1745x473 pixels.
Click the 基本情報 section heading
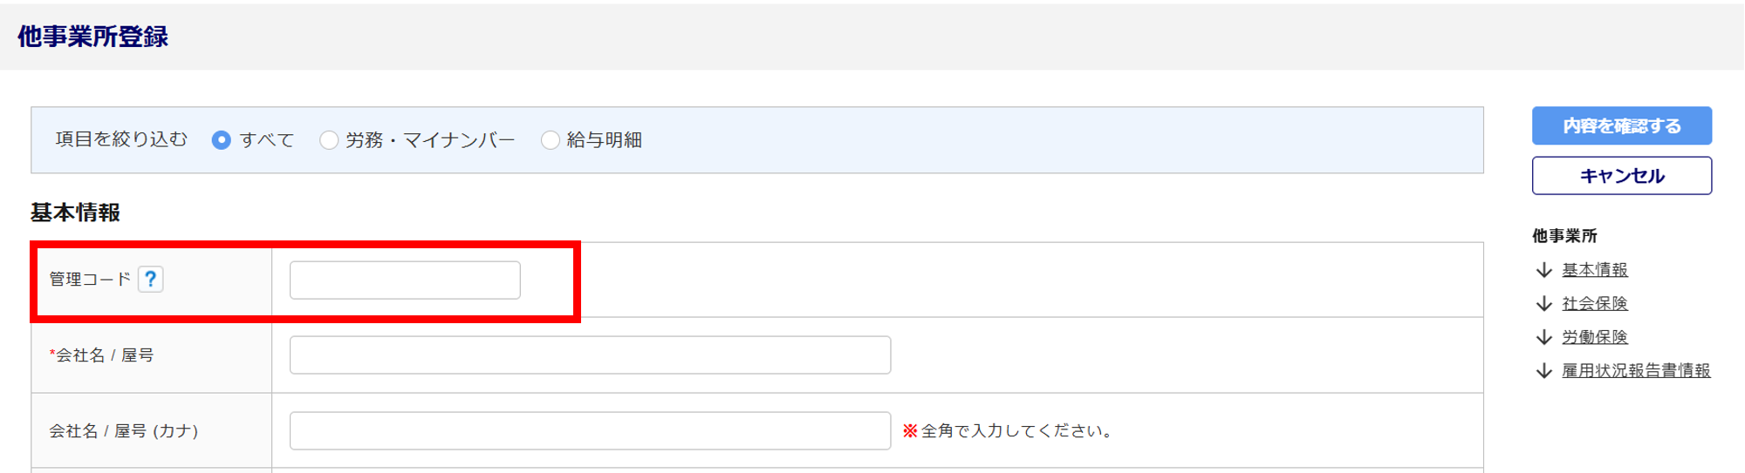click(75, 213)
